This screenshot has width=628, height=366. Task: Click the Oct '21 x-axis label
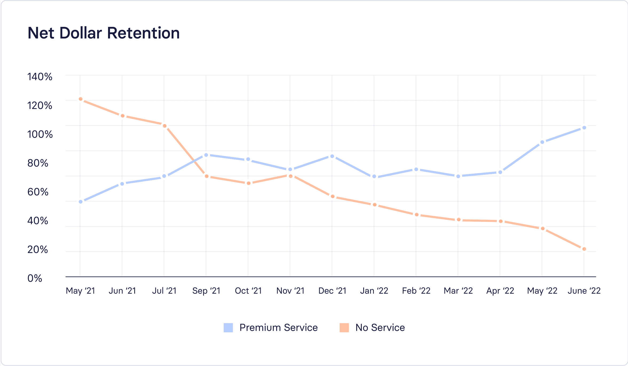pyautogui.click(x=248, y=291)
